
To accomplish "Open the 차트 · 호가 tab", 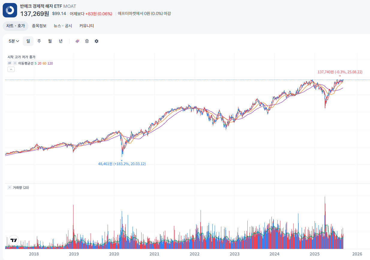I will click(16, 26).
